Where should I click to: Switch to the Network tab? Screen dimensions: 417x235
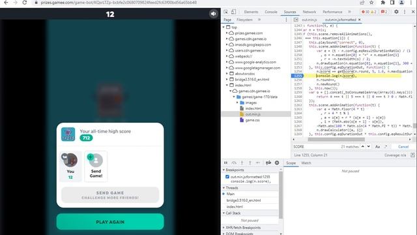tap(309, 12)
